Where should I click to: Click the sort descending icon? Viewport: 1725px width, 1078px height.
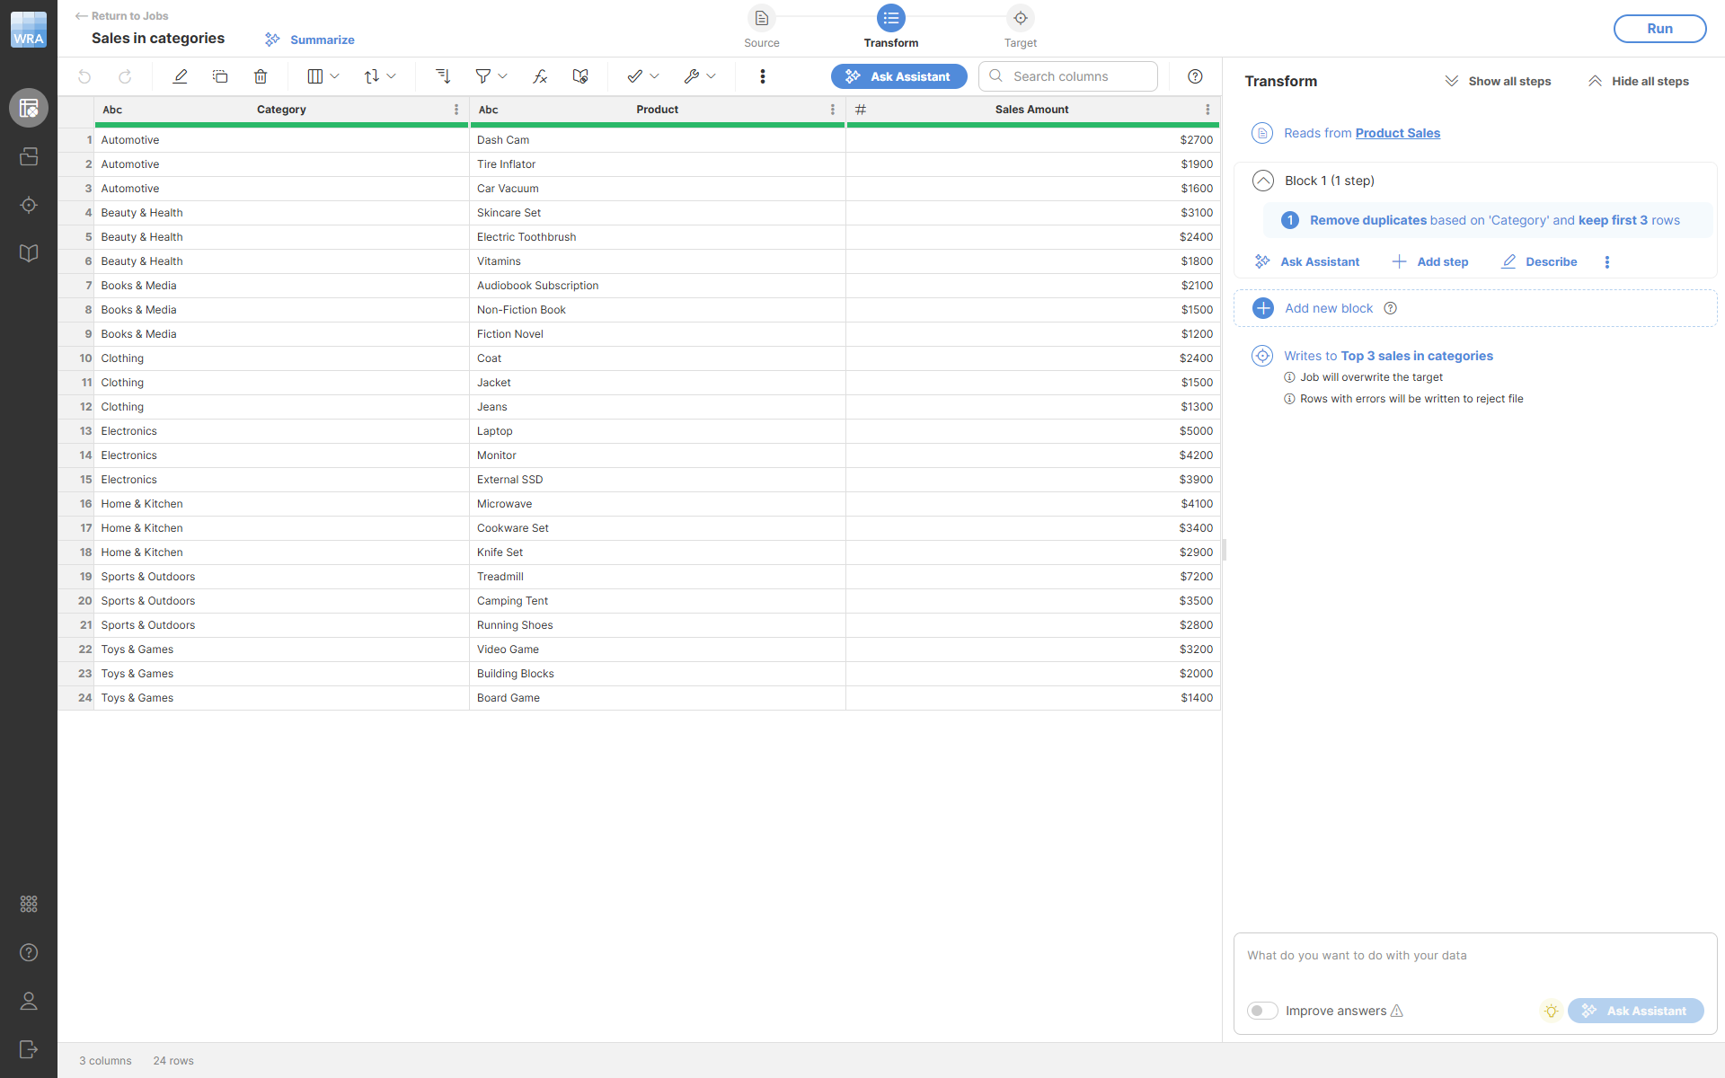pos(443,76)
